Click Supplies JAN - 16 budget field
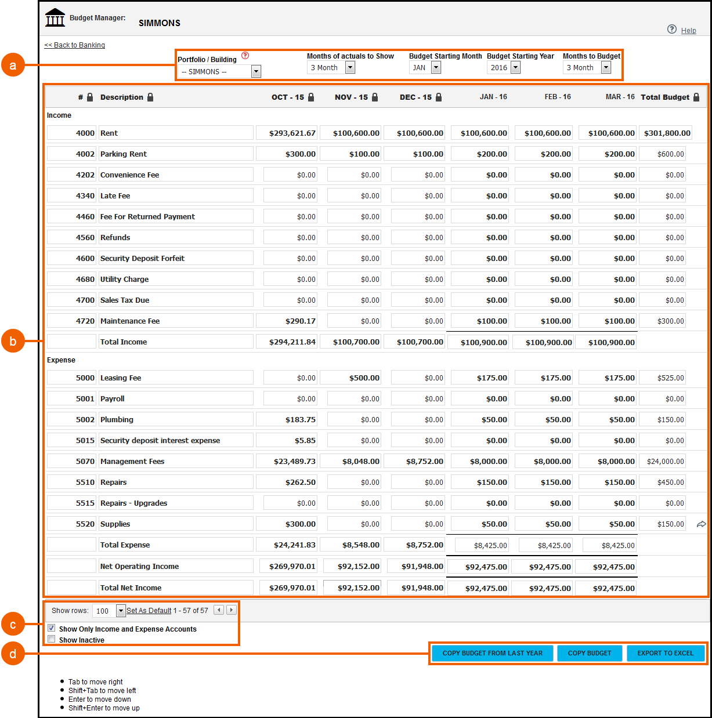This screenshot has height=718, width=712. click(x=480, y=524)
